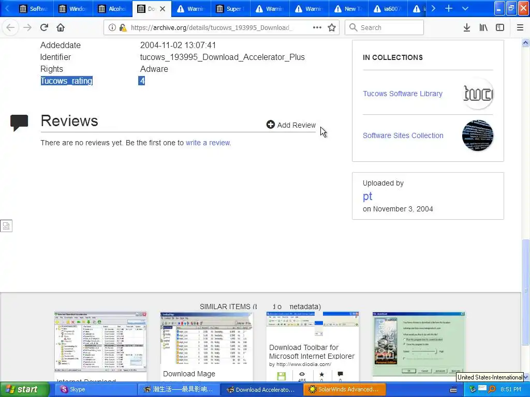Click the scrollbar up arrow
The image size is (530, 397).
click(525, 42)
